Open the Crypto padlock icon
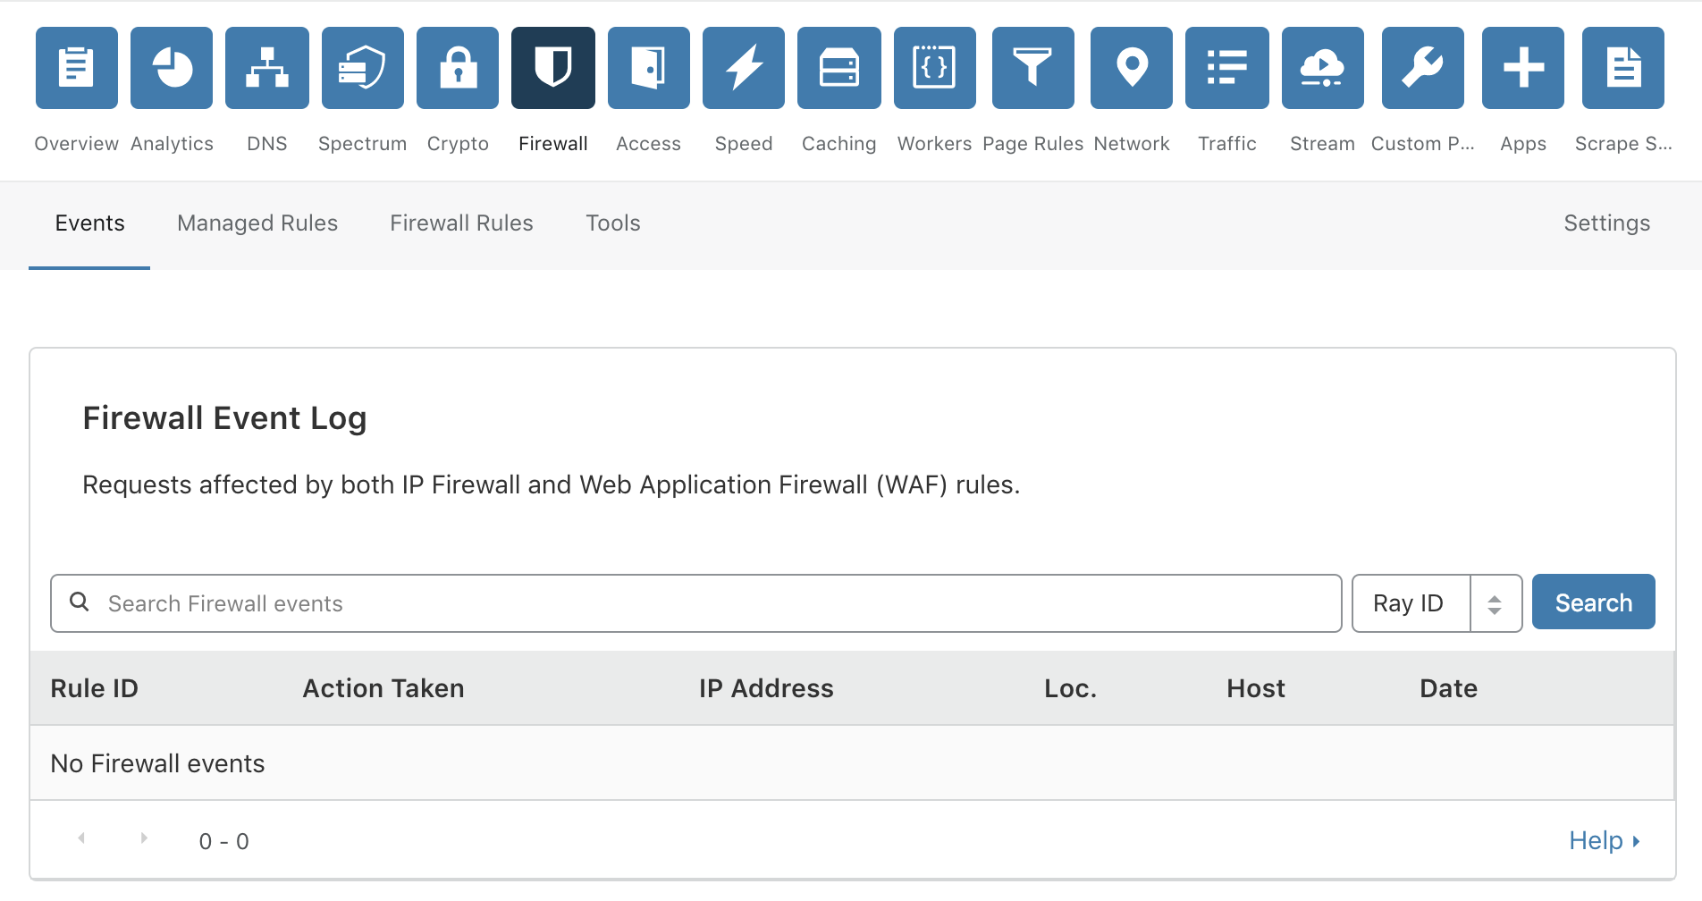Screen dimensions: 1702x901 458,68
